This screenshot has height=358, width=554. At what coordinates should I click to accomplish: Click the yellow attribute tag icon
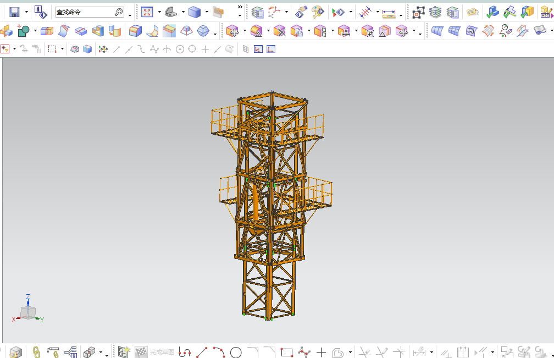473,12
